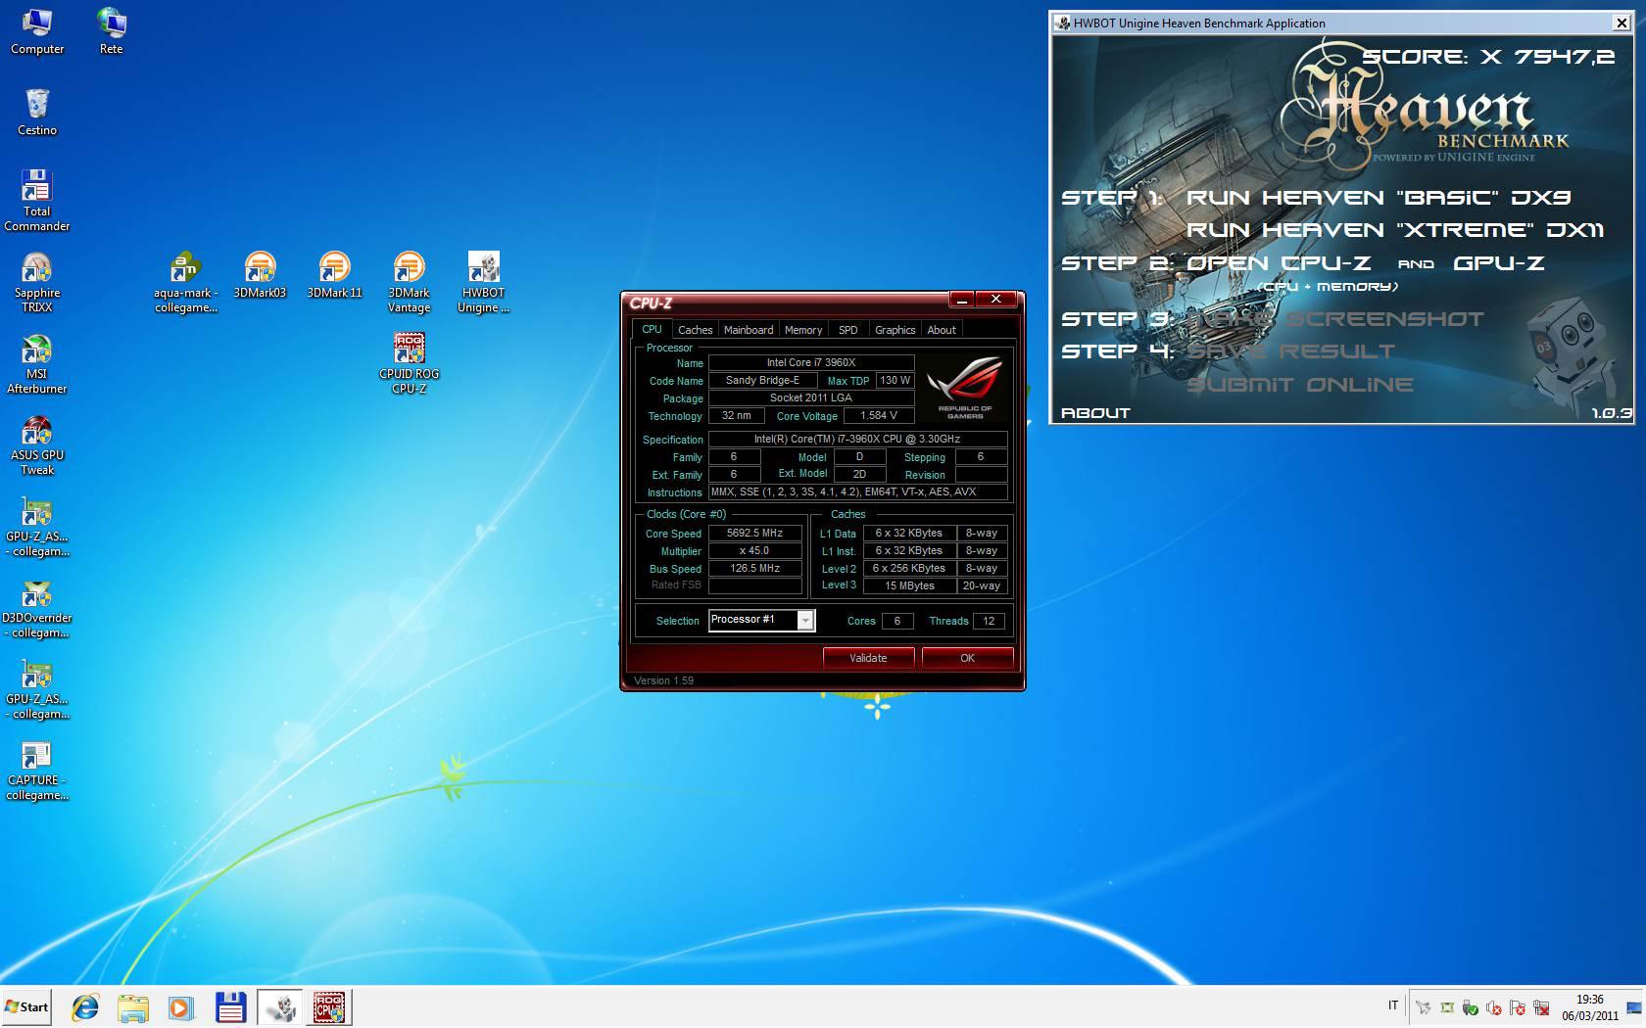Switch to the SPD tab

tap(847, 330)
